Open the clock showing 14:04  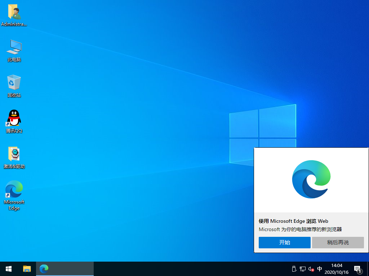[337, 269]
